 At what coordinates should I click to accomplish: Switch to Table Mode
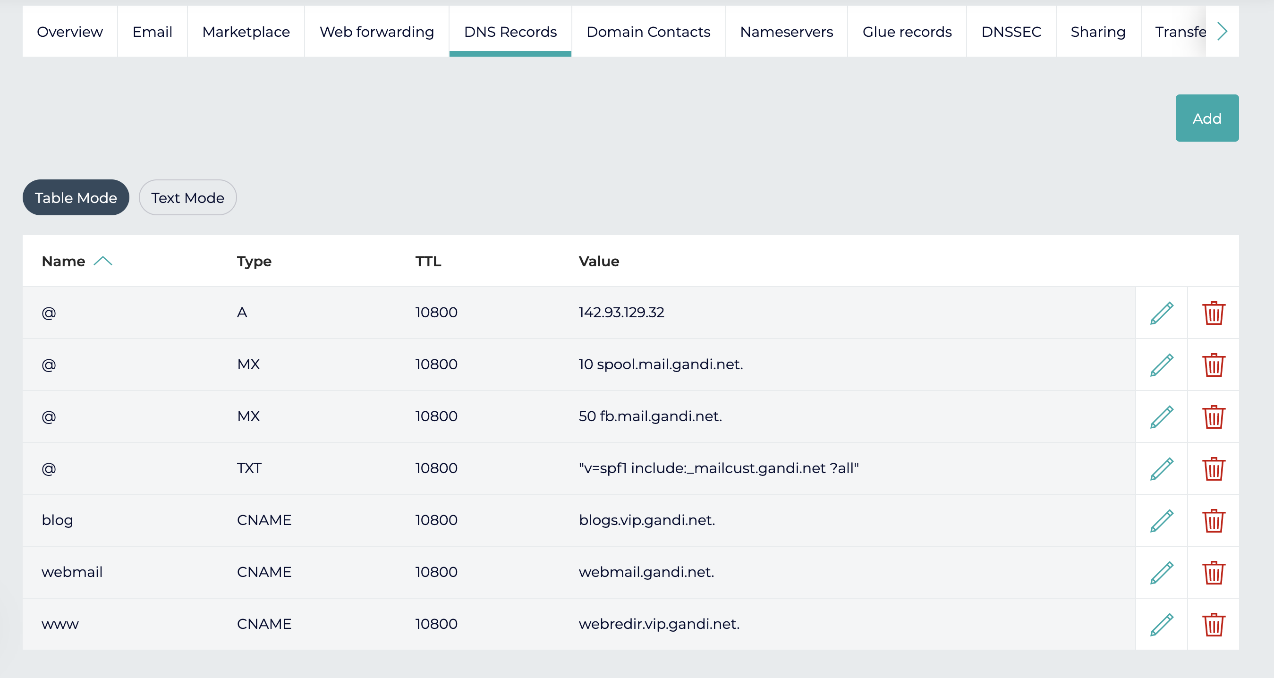pos(76,197)
